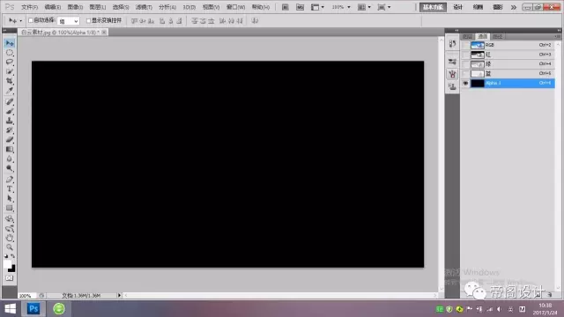The height and width of the screenshot is (317, 564).
Task: Select the Crop tool
Action: tap(10, 81)
